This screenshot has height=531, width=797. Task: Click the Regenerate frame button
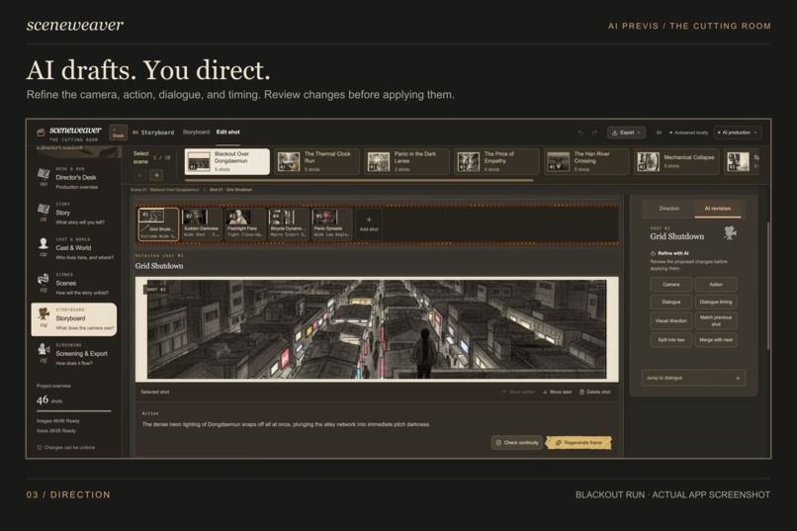point(578,443)
